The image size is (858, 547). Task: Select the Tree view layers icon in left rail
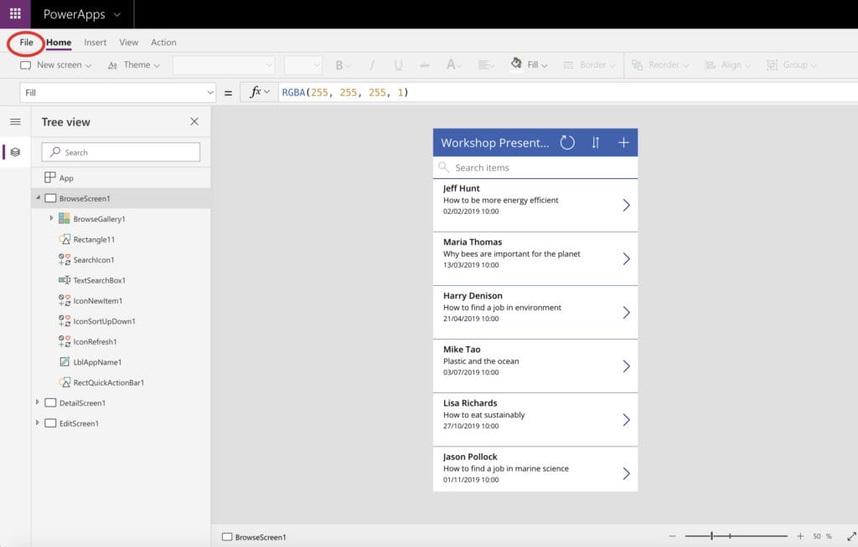click(x=15, y=152)
